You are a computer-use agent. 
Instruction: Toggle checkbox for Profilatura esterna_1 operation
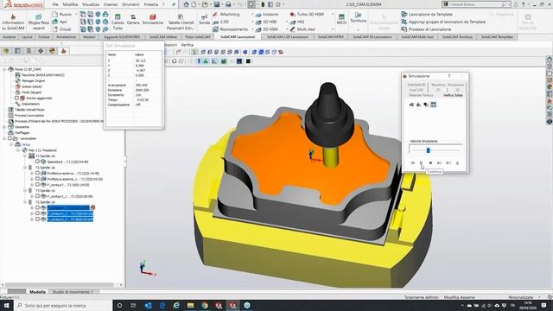click(37, 179)
